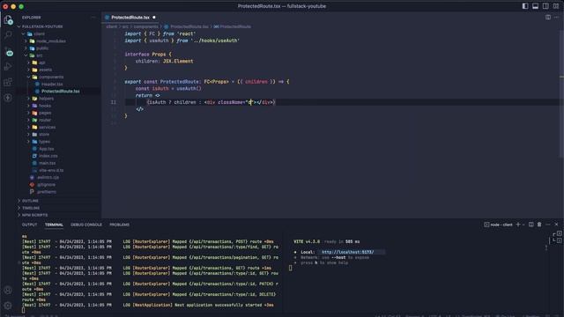Expand the services folder
Image resolution: width=564 pixels, height=317 pixels.
pyautogui.click(x=47, y=127)
